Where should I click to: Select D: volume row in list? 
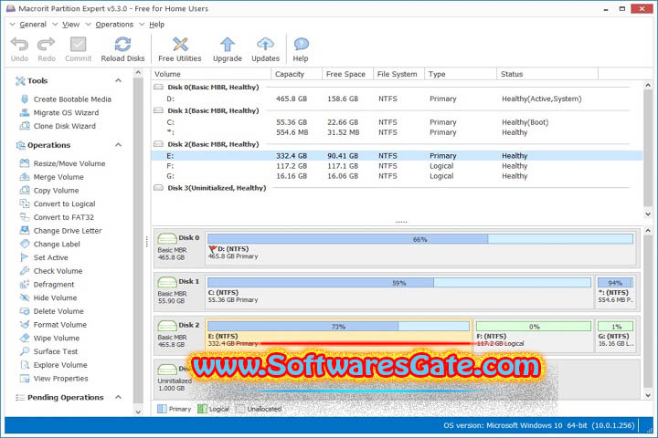(397, 99)
